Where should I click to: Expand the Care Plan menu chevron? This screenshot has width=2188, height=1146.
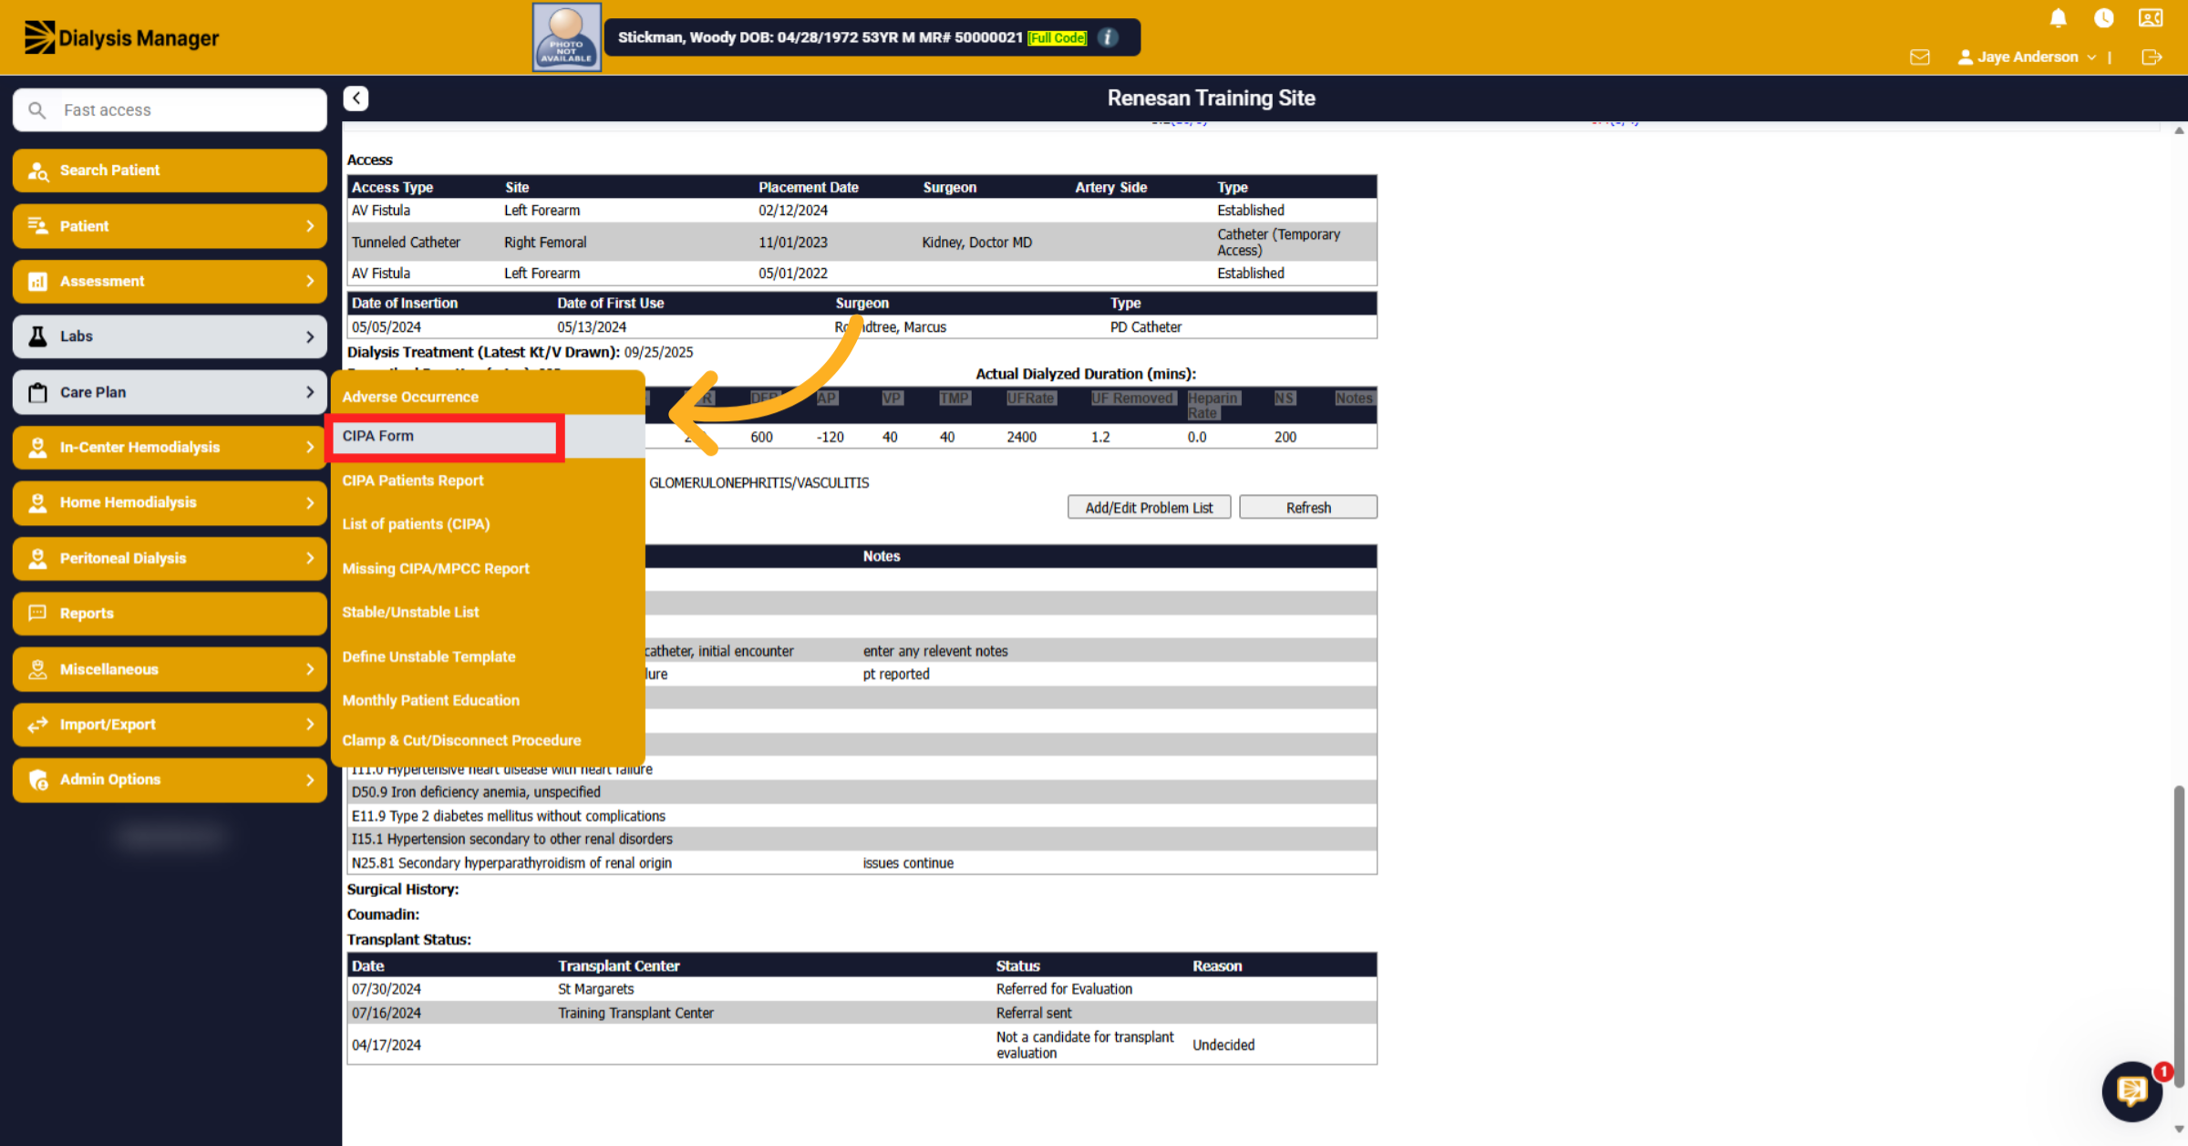tap(310, 392)
